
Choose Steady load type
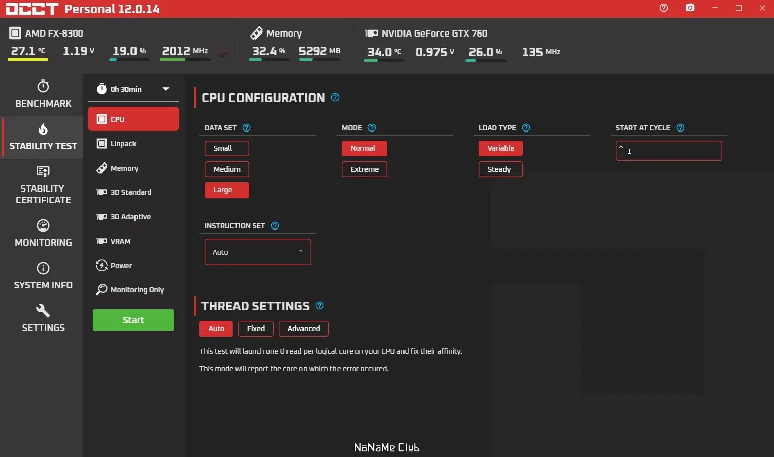pos(500,169)
